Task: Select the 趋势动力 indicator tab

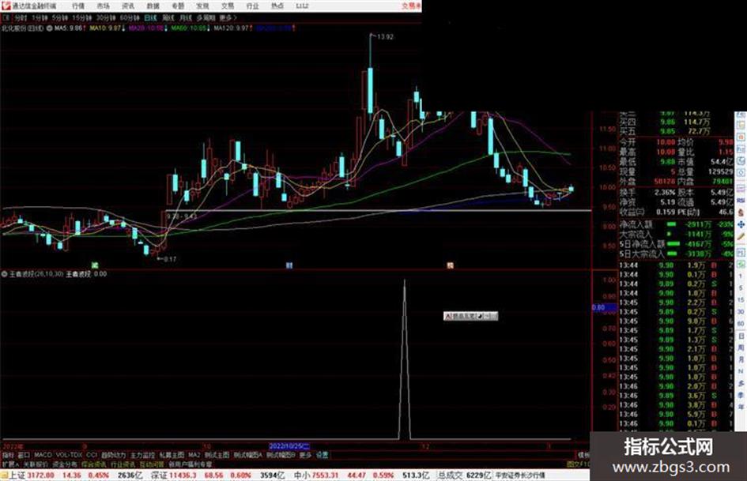Action: pos(113,455)
